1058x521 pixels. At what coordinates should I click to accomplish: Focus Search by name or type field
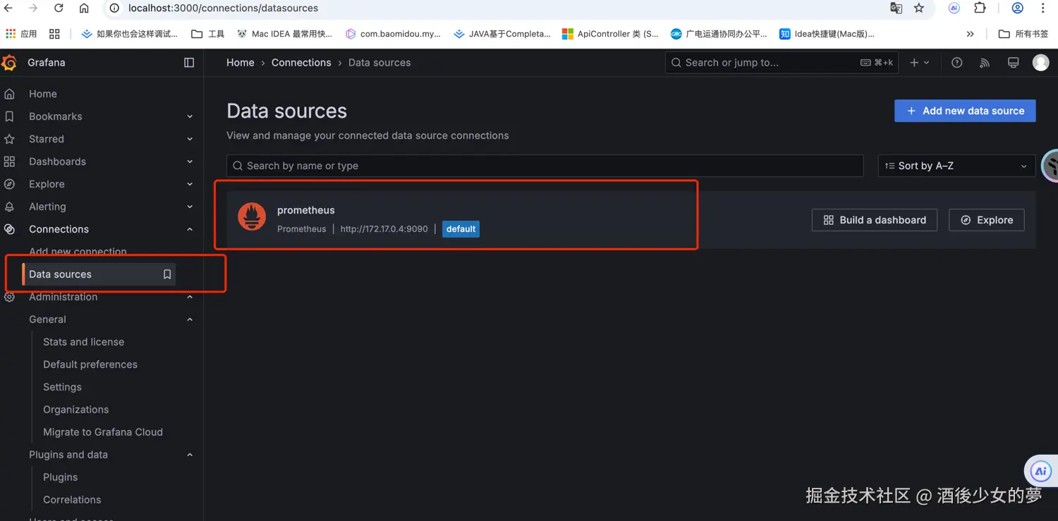click(545, 166)
